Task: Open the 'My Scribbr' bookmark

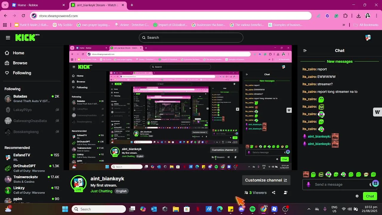Action: 63,25
